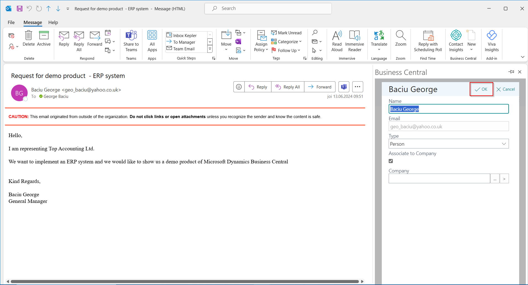The width and height of the screenshot is (528, 285).
Task: Click the arrow button beside Company field
Action: (x=504, y=179)
